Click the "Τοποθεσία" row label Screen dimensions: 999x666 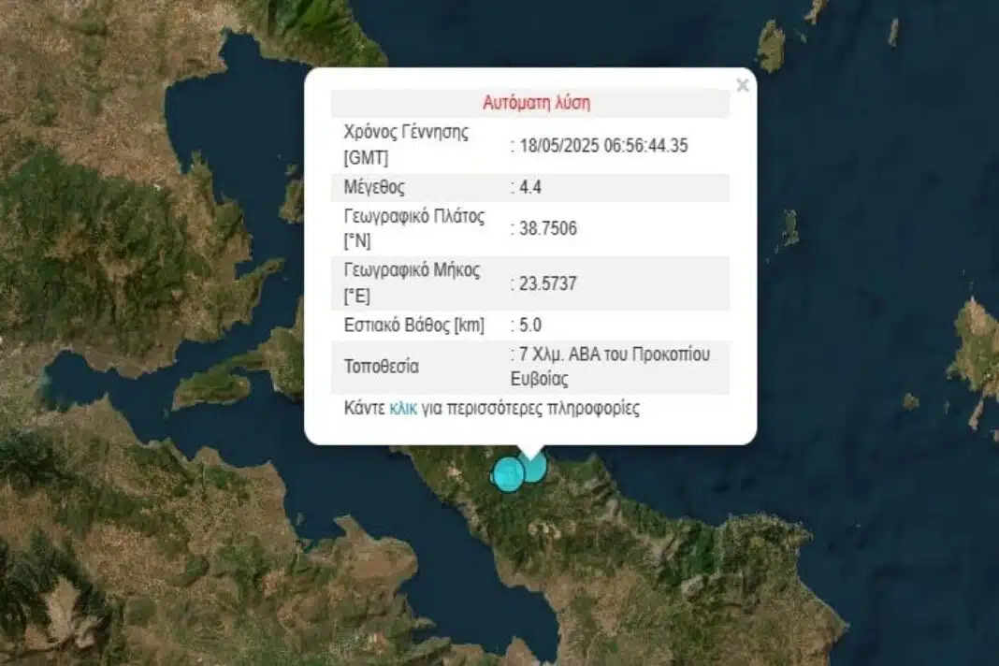click(x=382, y=366)
